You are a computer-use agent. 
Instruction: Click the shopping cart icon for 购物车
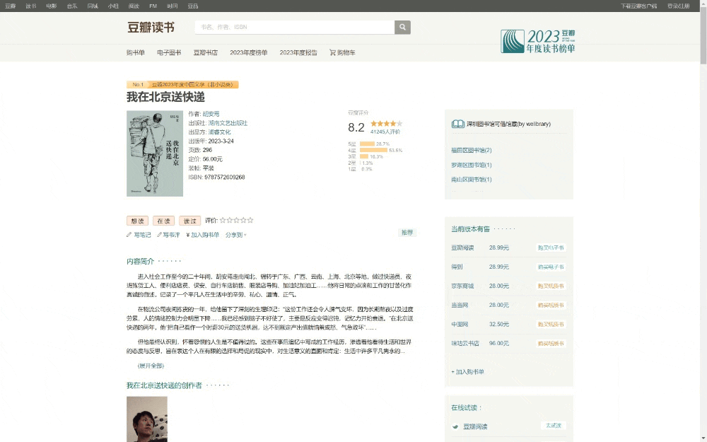(332, 52)
